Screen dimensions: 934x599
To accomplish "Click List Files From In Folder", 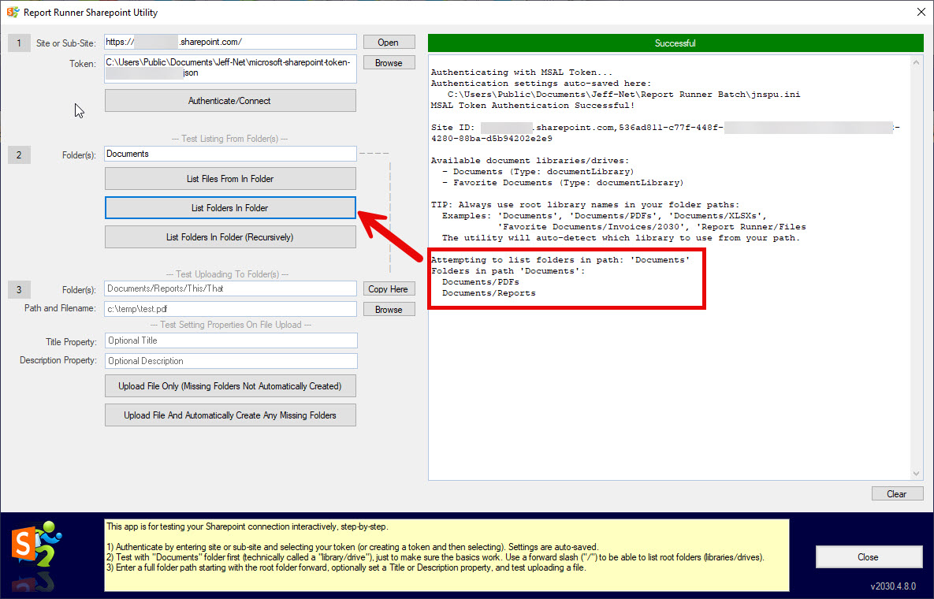I will (230, 179).
